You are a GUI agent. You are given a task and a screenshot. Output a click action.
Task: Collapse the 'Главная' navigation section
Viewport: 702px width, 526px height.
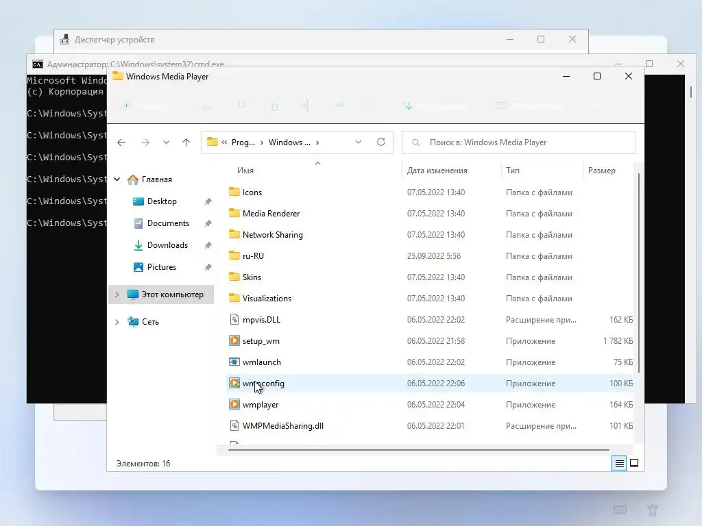pyautogui.click(x=117, y=179)
